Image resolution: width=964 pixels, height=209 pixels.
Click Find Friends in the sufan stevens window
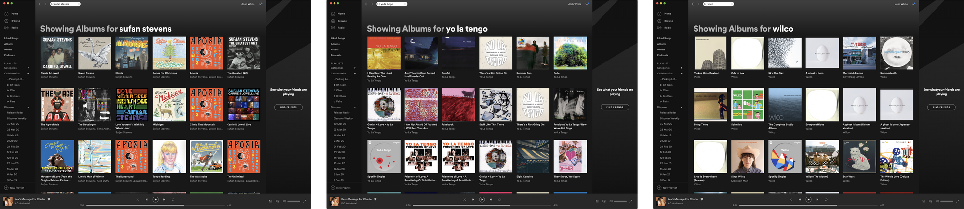pyautogui.click(x=288, y=107)
